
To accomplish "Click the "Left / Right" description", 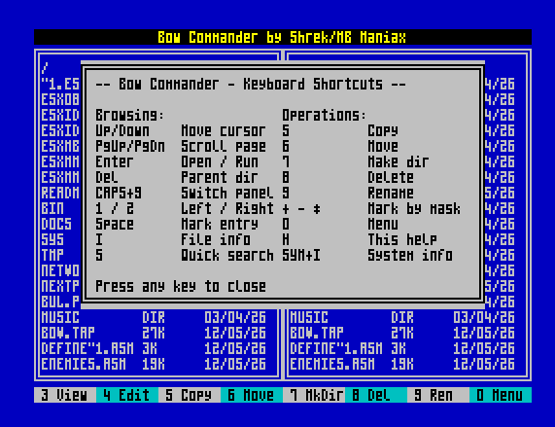I will click(x=227, y=208).
